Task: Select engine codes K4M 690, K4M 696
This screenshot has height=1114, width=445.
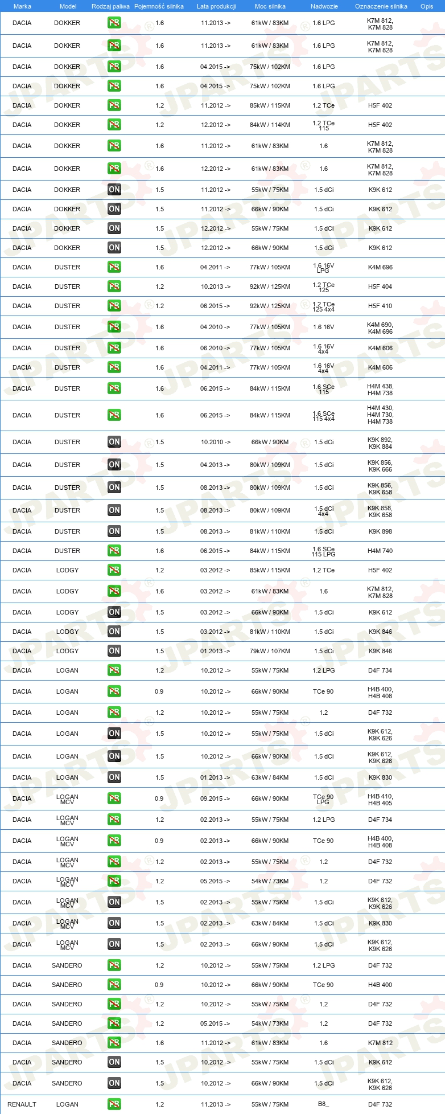Action: tap(380, 328)
